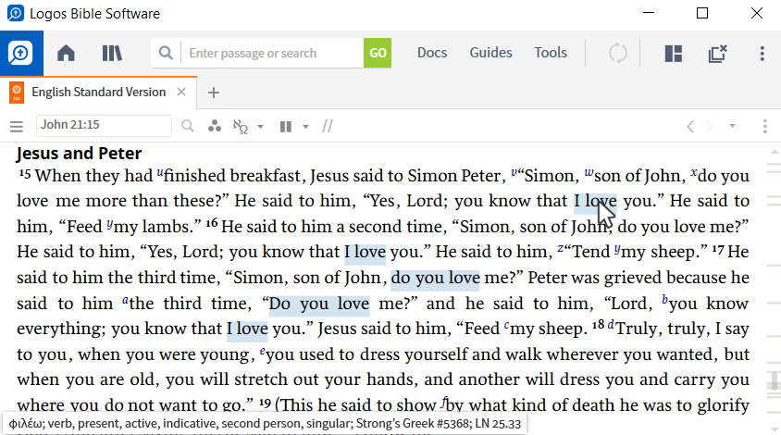781x435 pixels.
Task: Click the vertical scrollbar thumb
Action: (x=775, y=382)
